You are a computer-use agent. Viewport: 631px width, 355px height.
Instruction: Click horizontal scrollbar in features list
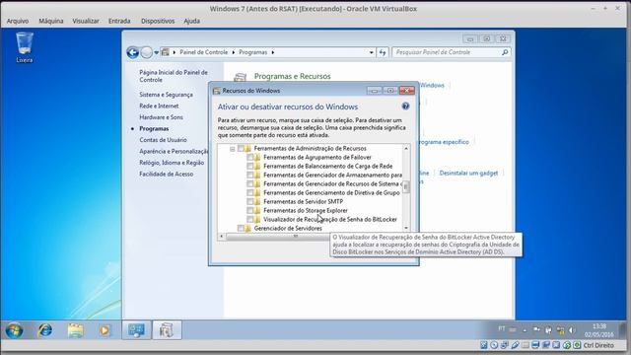tap(278, 237)
